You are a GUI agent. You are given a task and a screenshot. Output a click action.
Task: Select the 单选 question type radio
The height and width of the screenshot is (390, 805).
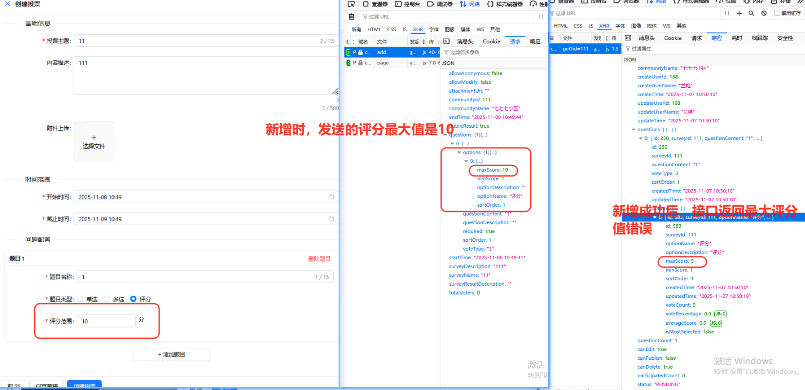point(80,299)
